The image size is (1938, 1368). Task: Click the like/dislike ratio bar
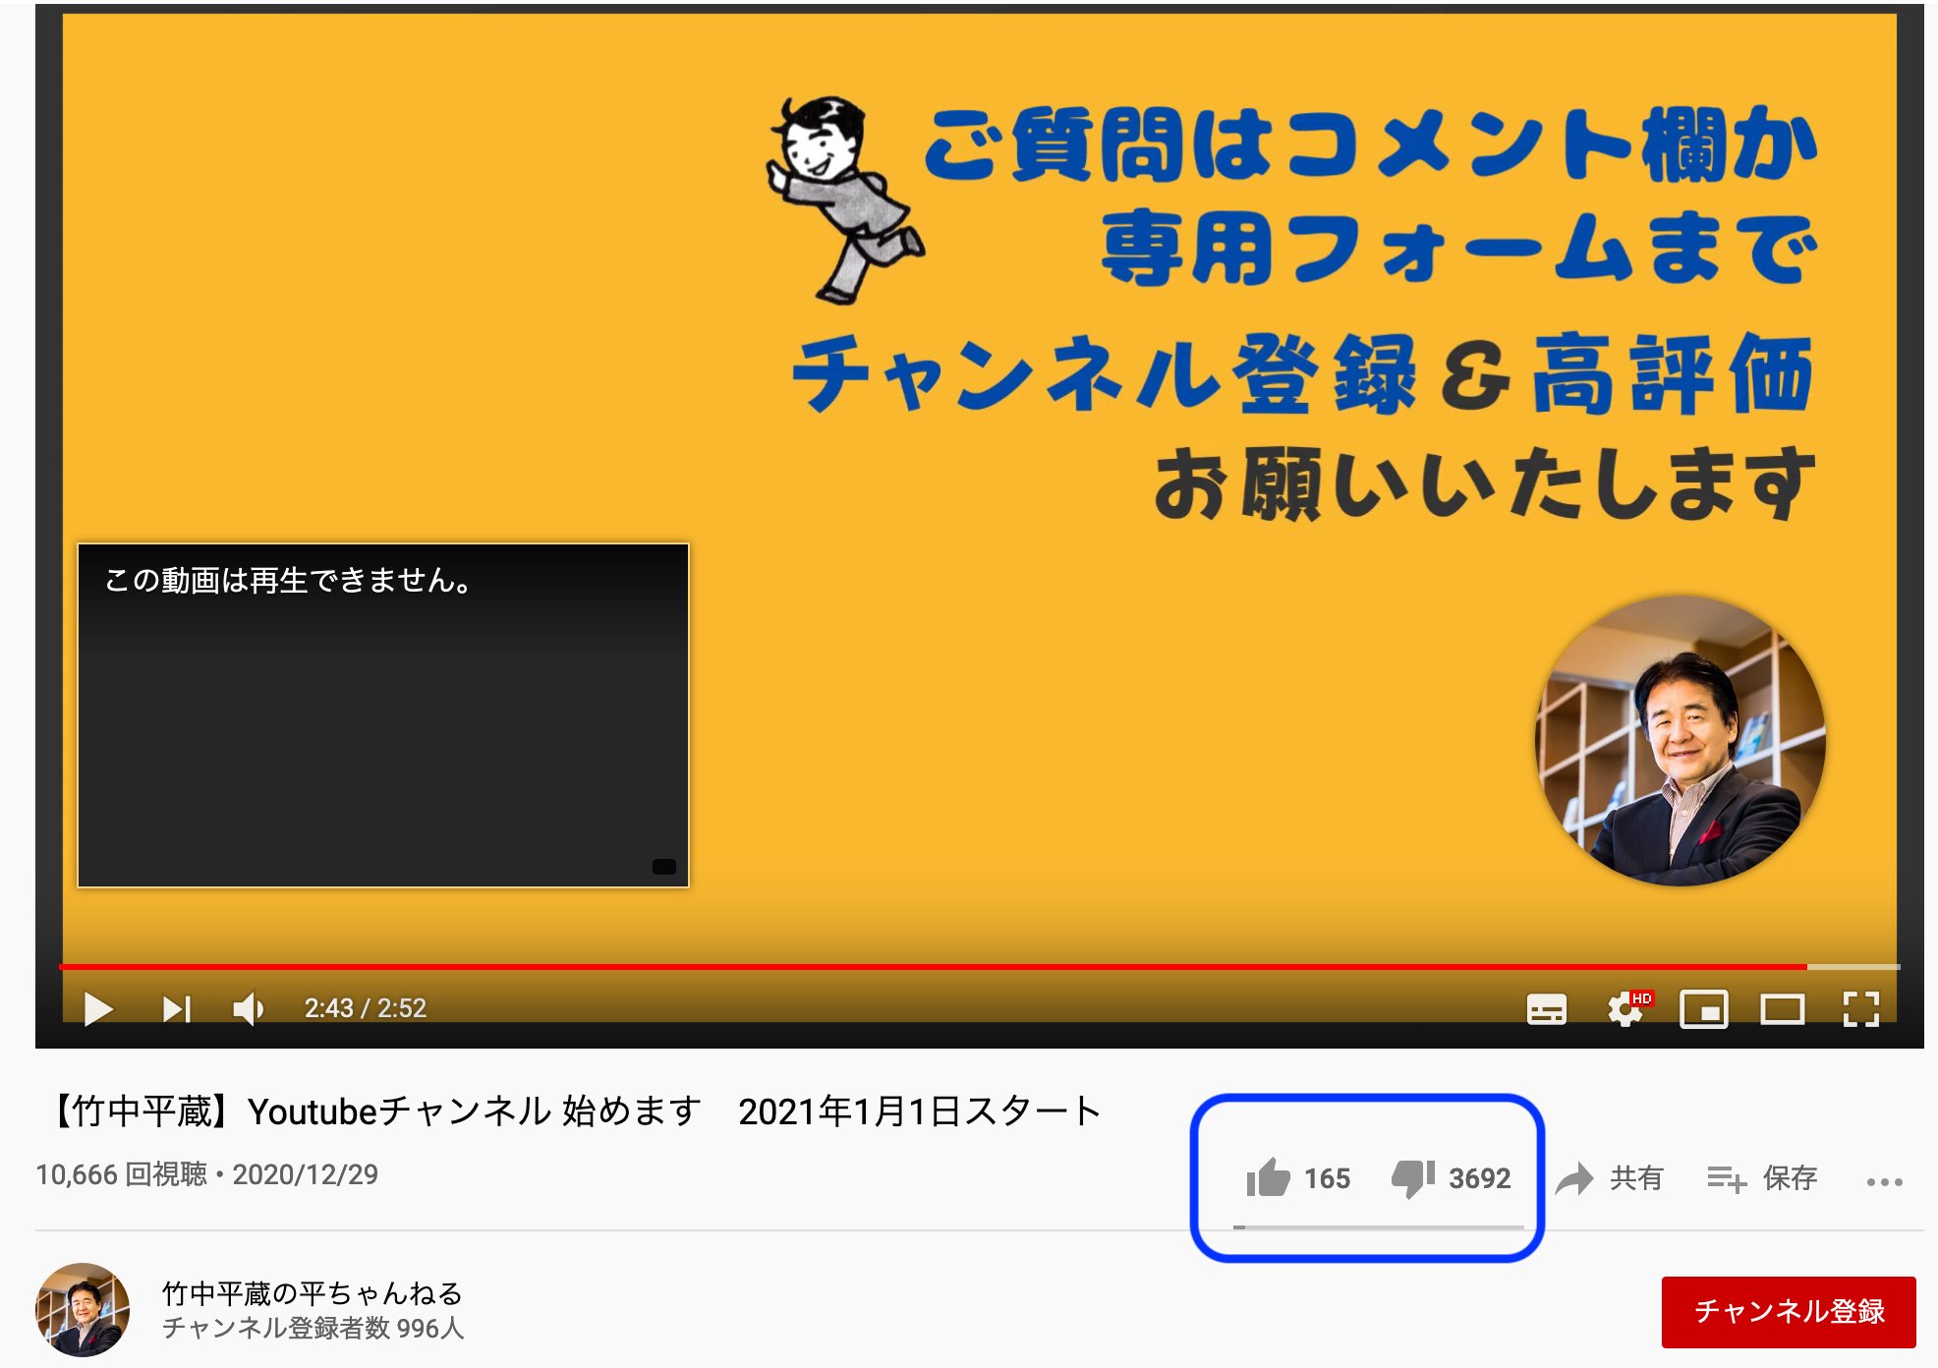[x=1379, y=1227]
